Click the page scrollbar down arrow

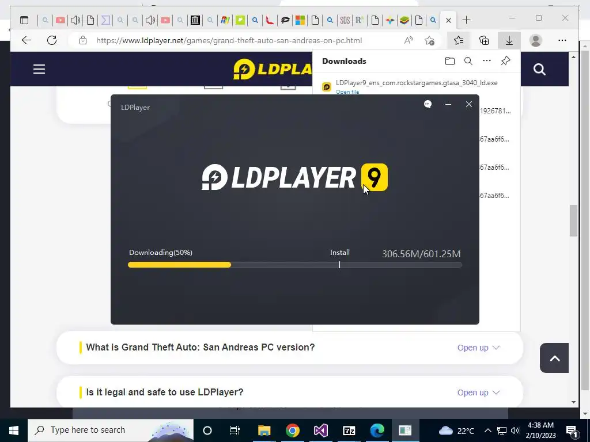coord(573,402)
